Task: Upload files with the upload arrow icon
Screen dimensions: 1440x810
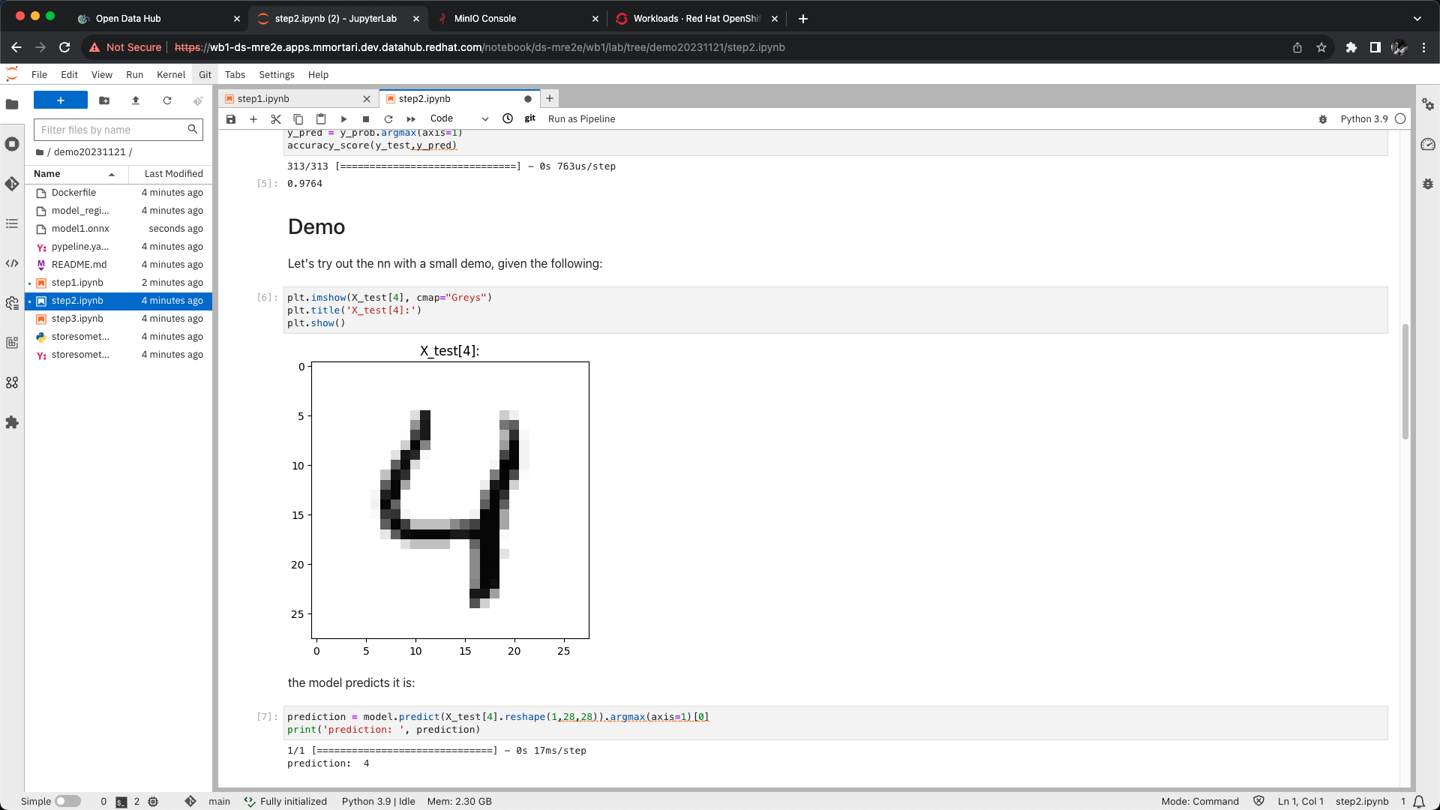Action: tap(136, 100)
